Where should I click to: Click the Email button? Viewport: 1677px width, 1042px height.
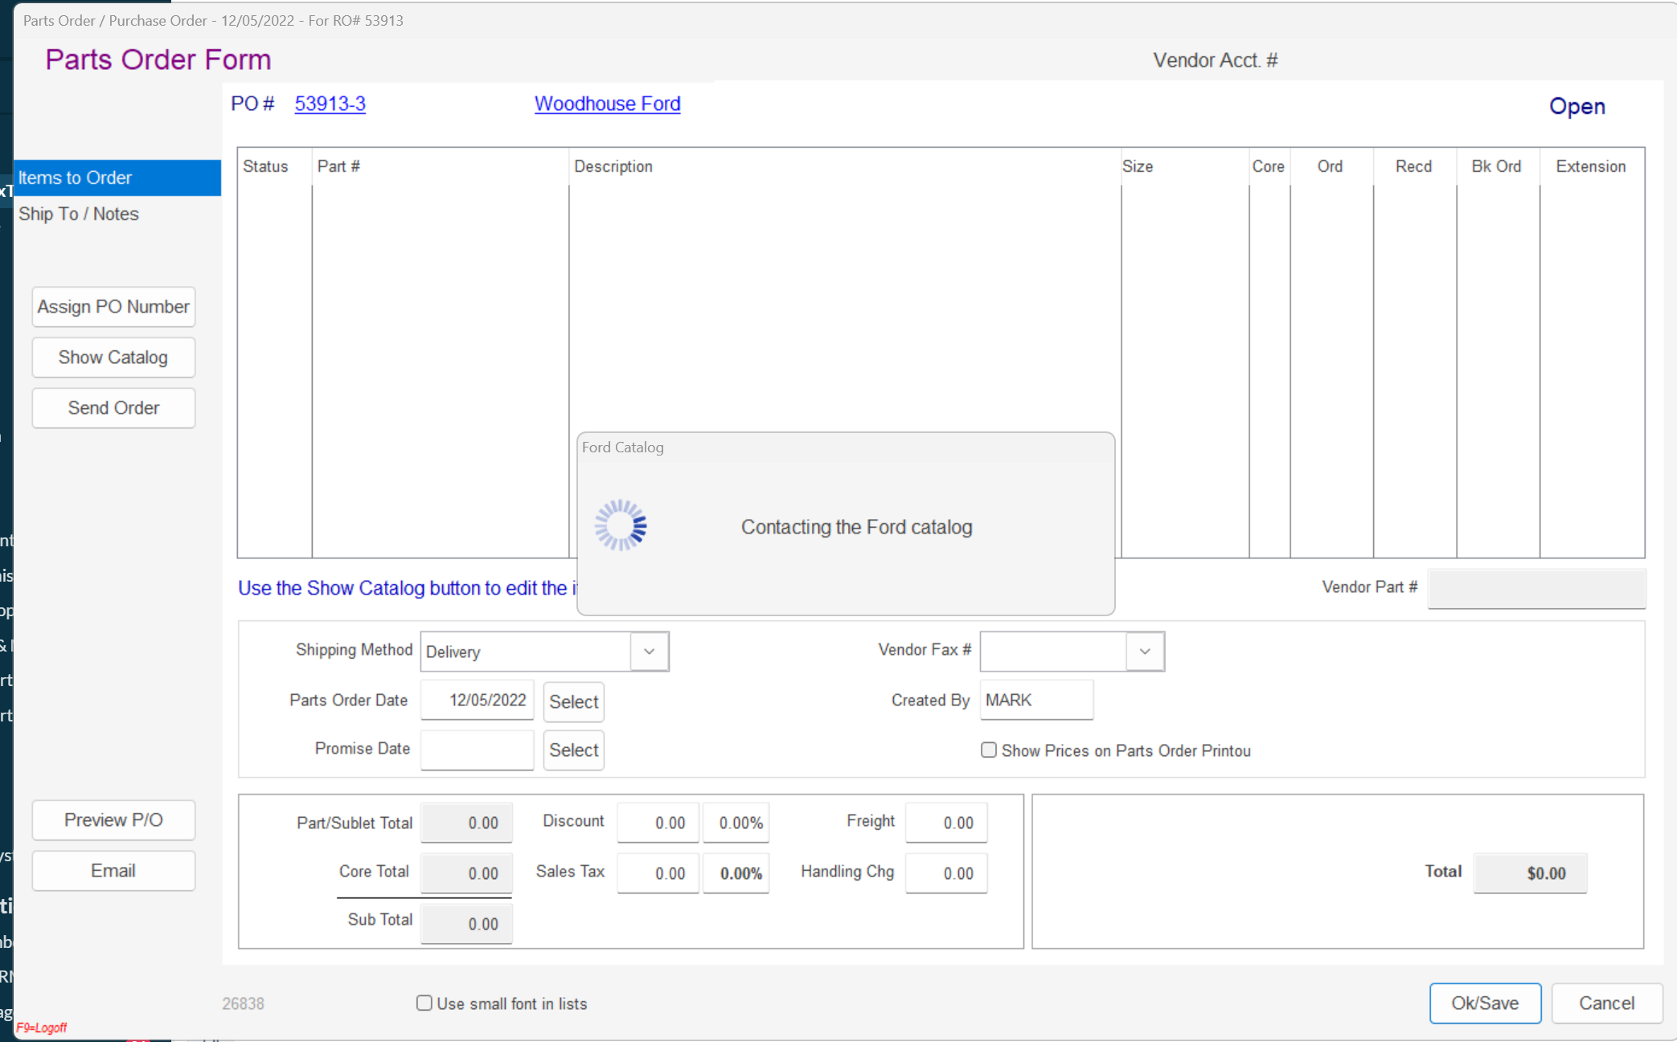[113, 871]
